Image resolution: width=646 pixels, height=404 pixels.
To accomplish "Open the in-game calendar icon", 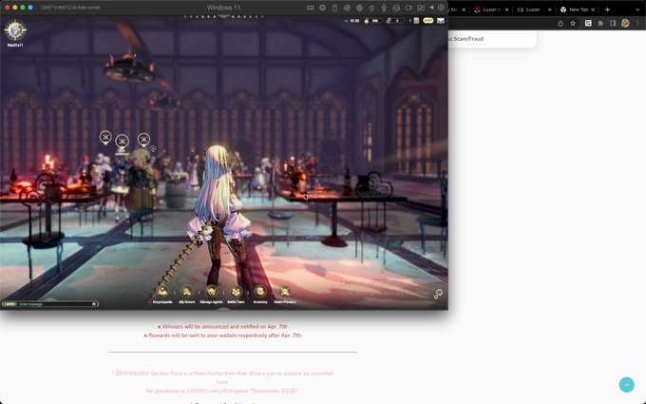I will coord(416,21).
